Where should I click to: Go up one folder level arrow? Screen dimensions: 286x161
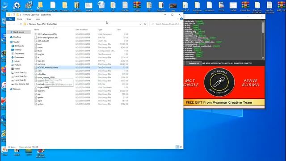(21, 24)
